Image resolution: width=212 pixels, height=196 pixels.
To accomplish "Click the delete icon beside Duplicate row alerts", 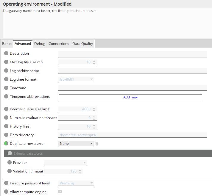I will click(x=97, y=144).
